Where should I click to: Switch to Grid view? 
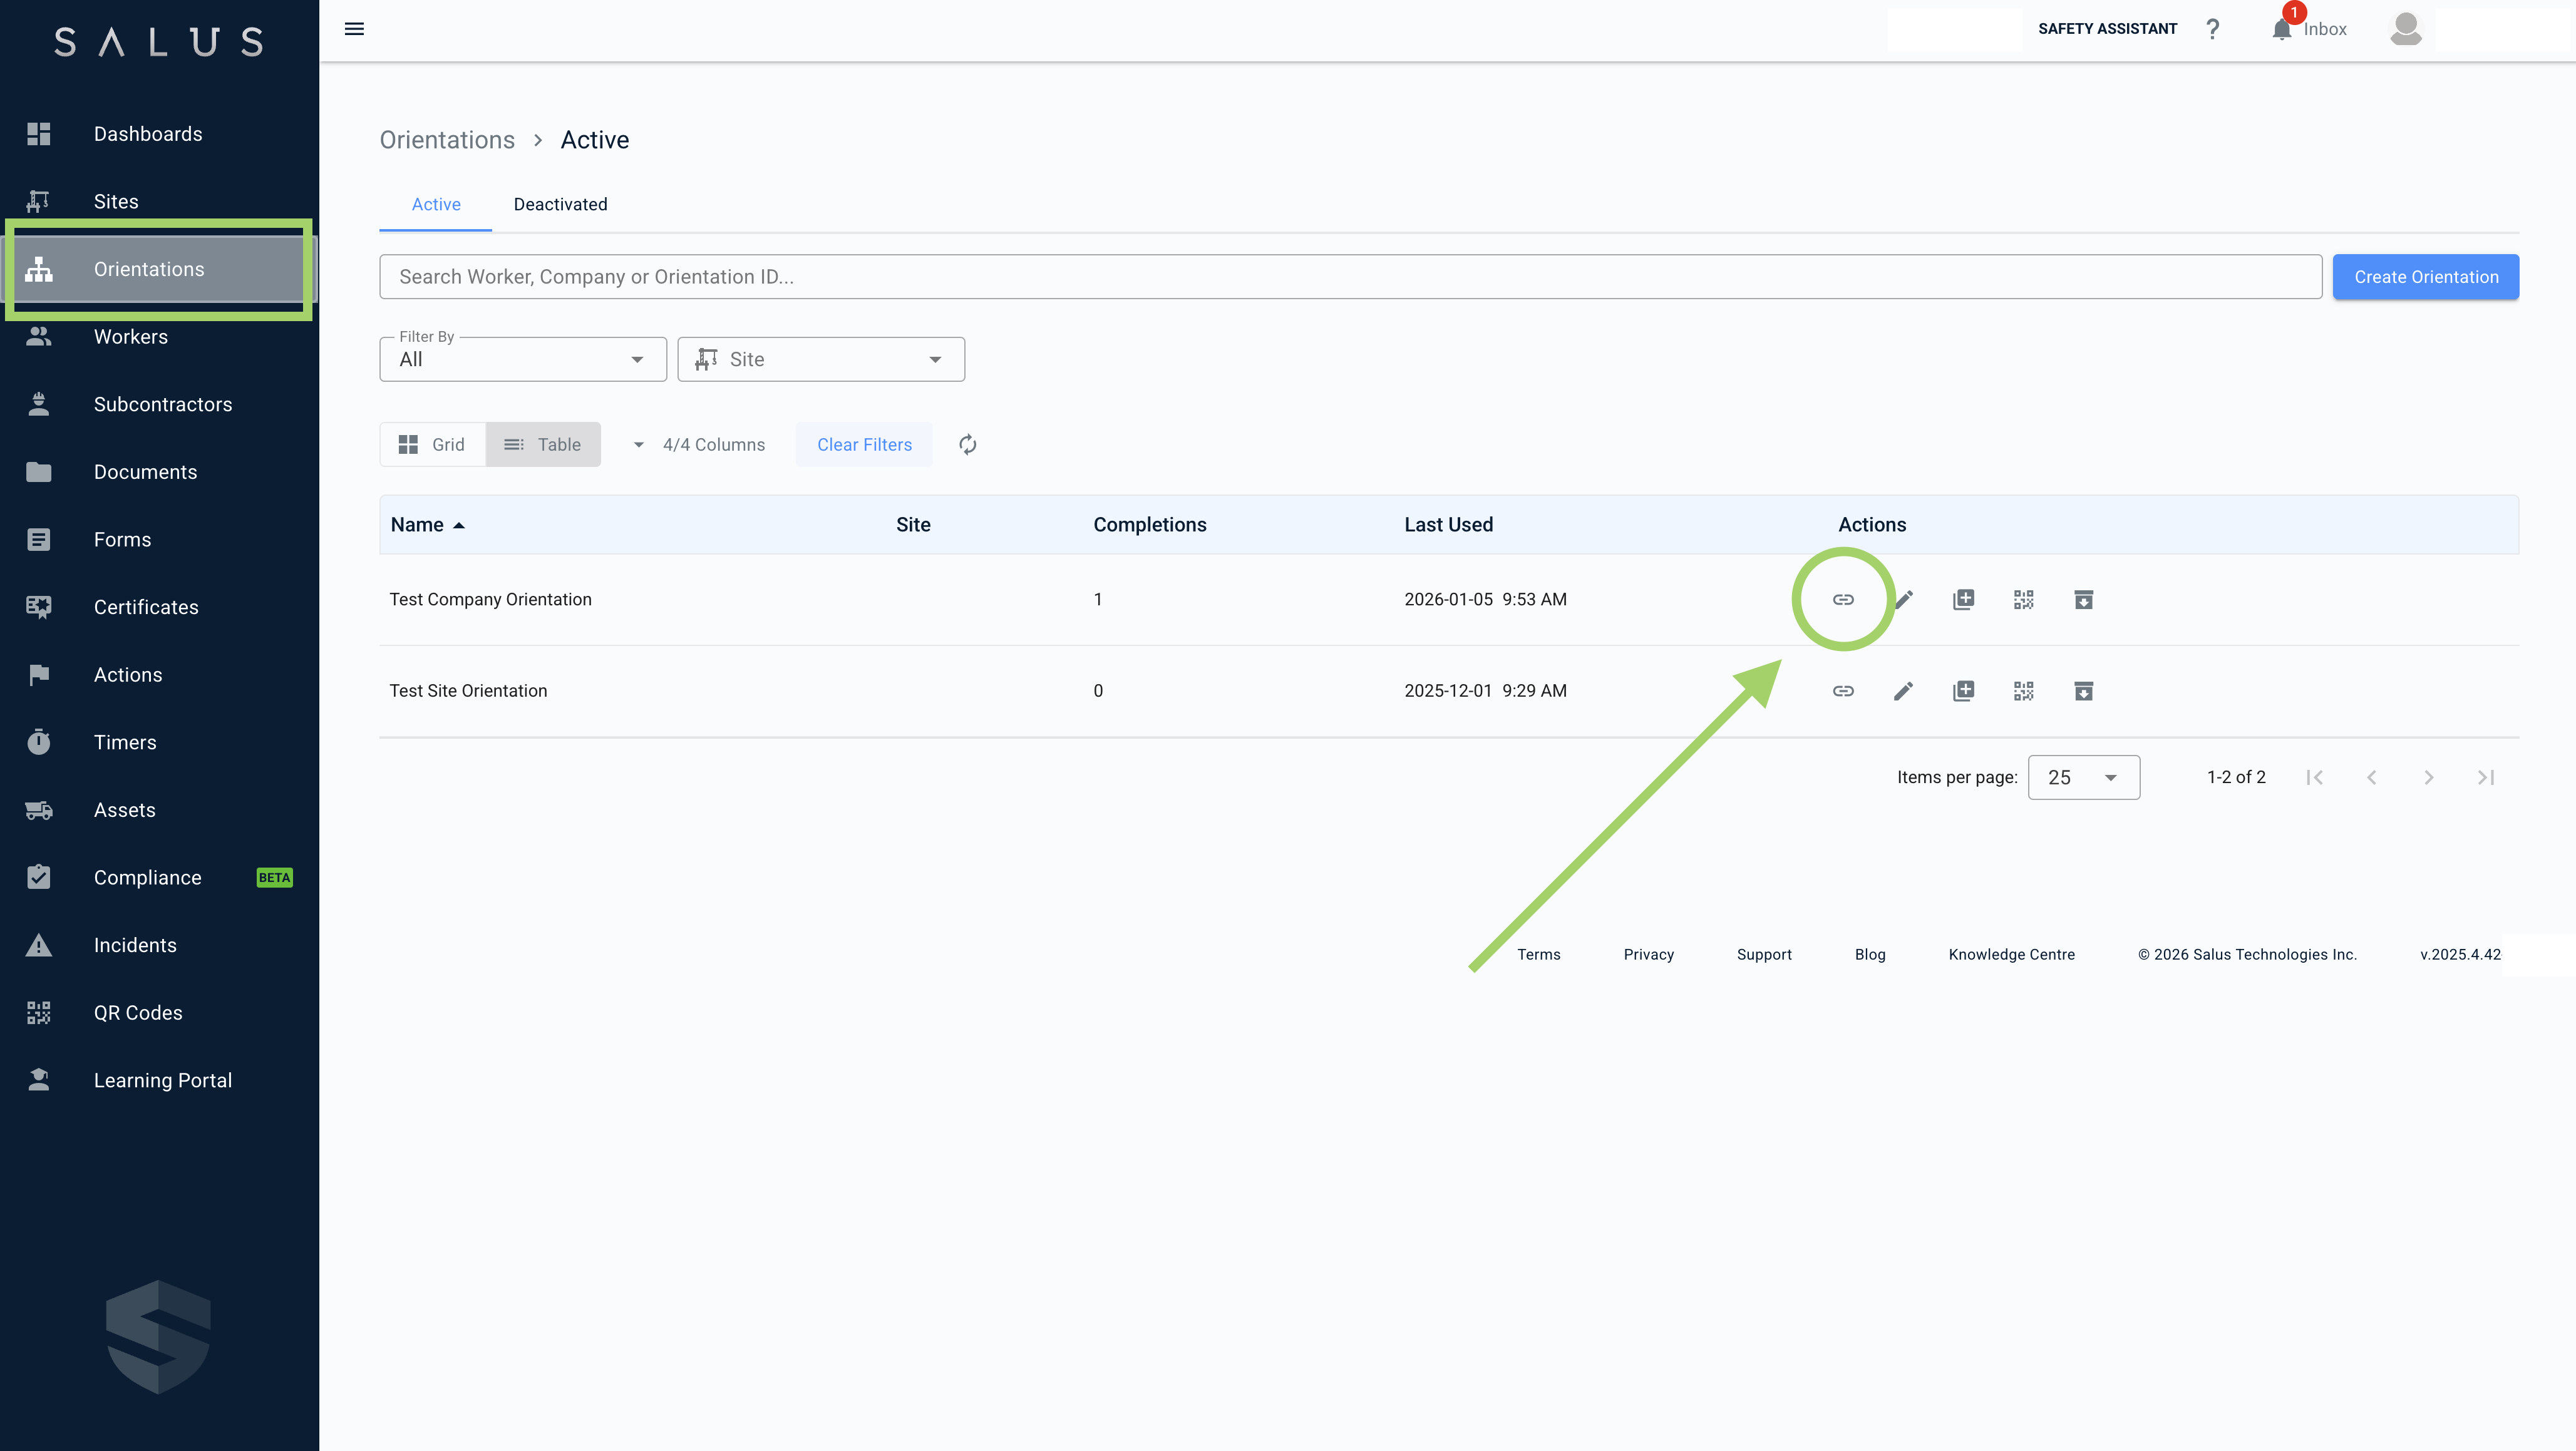(x=432, y=445)
